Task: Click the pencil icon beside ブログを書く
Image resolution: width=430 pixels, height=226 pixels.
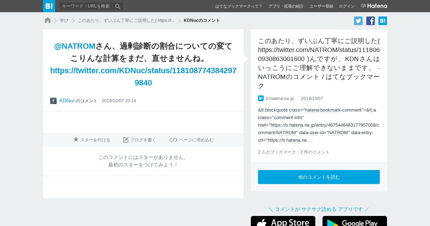Action: click(126, 140)
